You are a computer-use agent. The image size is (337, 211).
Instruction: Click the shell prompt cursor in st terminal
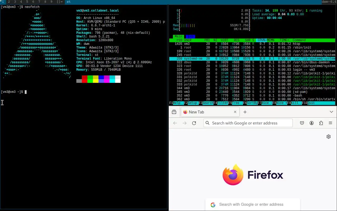pyautogui.click(x=26, y=92)
